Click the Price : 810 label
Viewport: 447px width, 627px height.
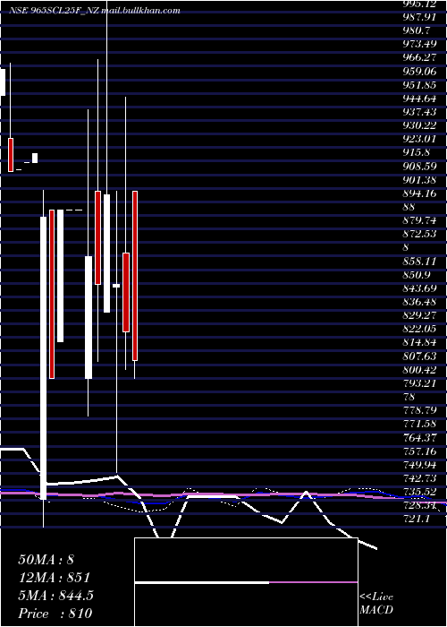point(55,614)
